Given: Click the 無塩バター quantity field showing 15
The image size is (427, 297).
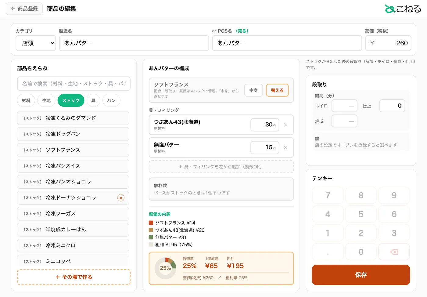Looking at the screenshot, I should pyautogui.click(x=265, y=148).
